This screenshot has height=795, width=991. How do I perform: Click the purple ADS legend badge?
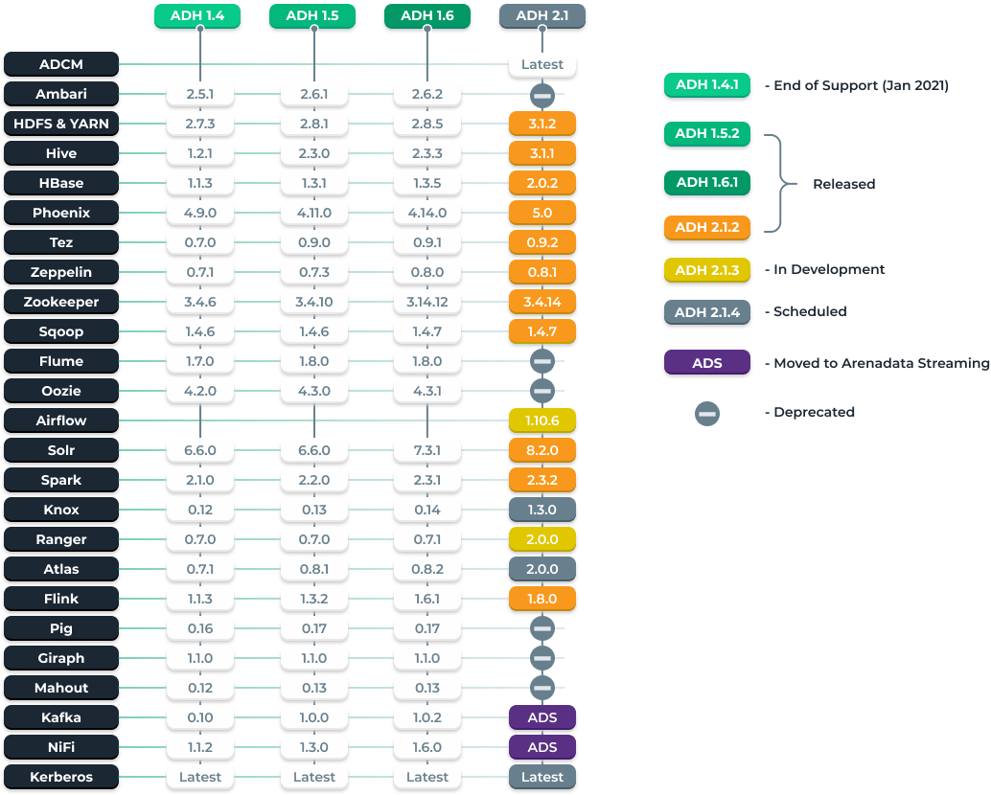(707, 362)
